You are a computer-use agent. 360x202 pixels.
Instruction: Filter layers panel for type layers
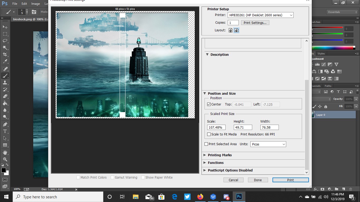[338, 92]
